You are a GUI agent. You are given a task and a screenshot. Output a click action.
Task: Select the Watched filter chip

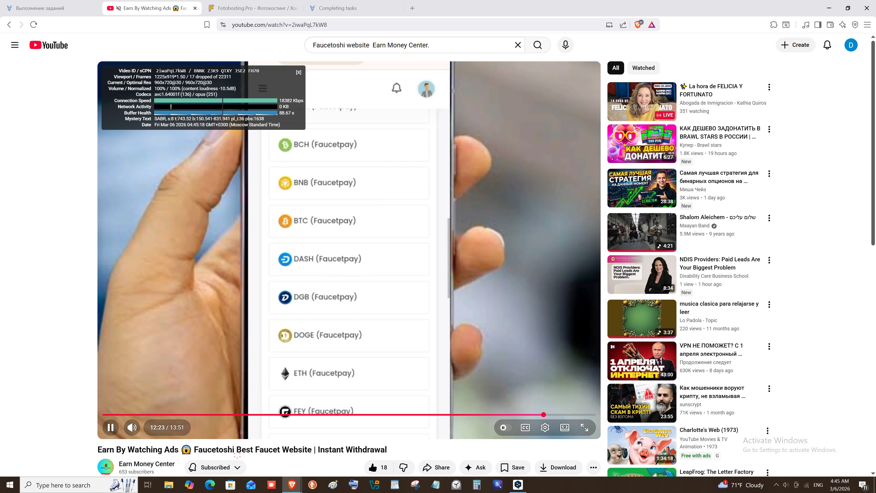click(643, 68)
